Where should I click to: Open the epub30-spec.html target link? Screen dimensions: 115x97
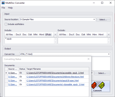[x=53, y=81]
